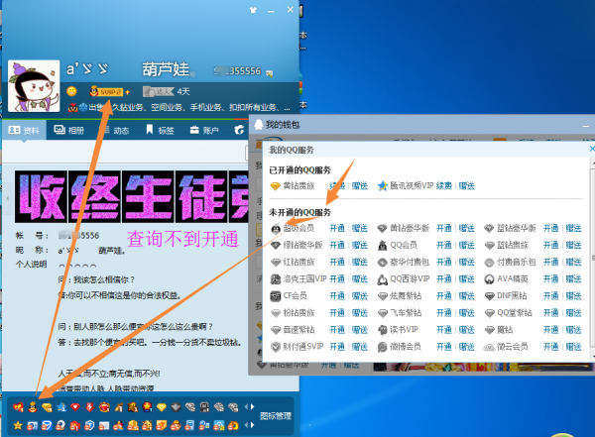
Task: Click the crowned SVIP penguin in bottom bar
Action: coord(33,406)
